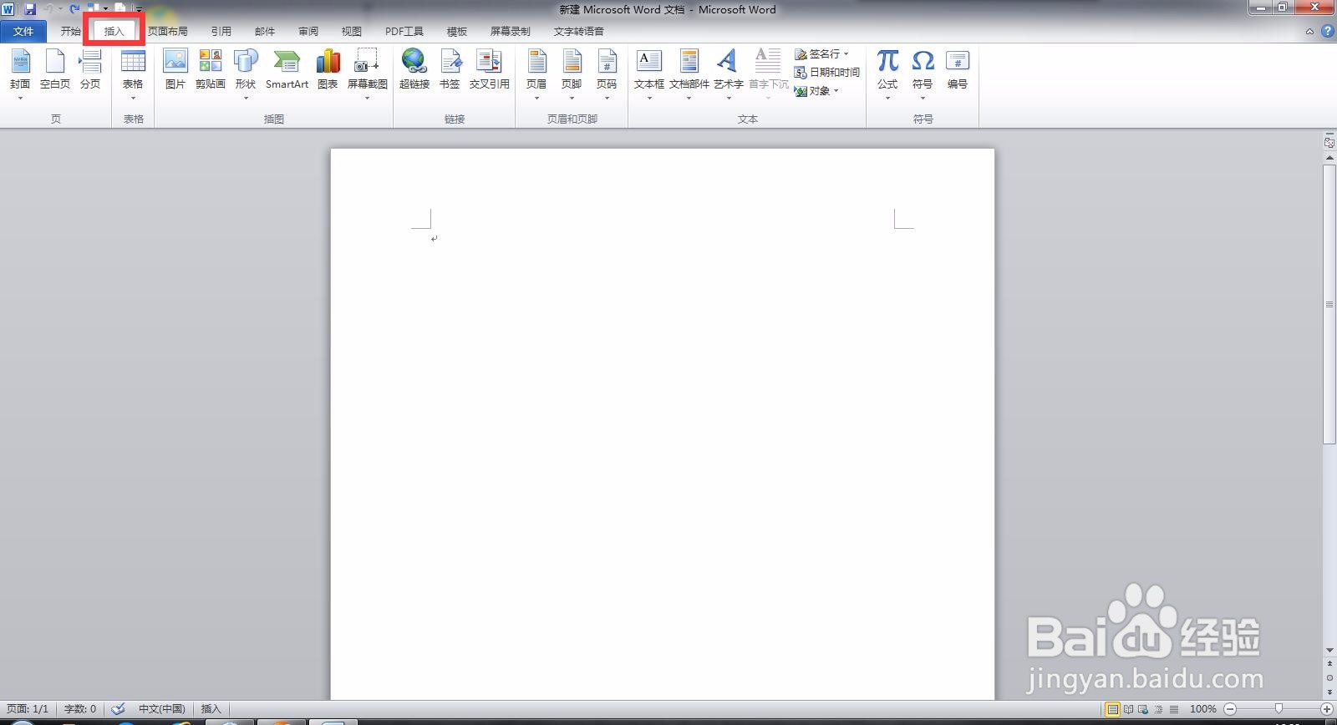The height and width of the screenshot is (725, 1337).
Task: Insert a page break (分页)
Action: [90, 70]
